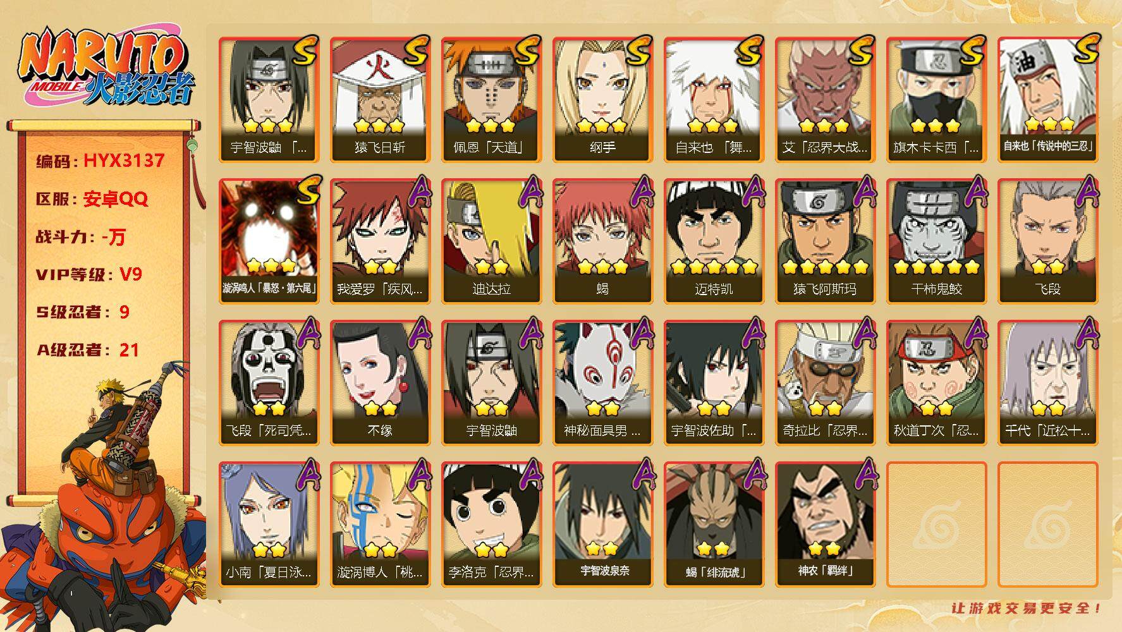The height and width of the screenshot is (632, 1122).
Task: Click the 神农「羁绊」 ninja card
Action: click(x=825, y=525)
